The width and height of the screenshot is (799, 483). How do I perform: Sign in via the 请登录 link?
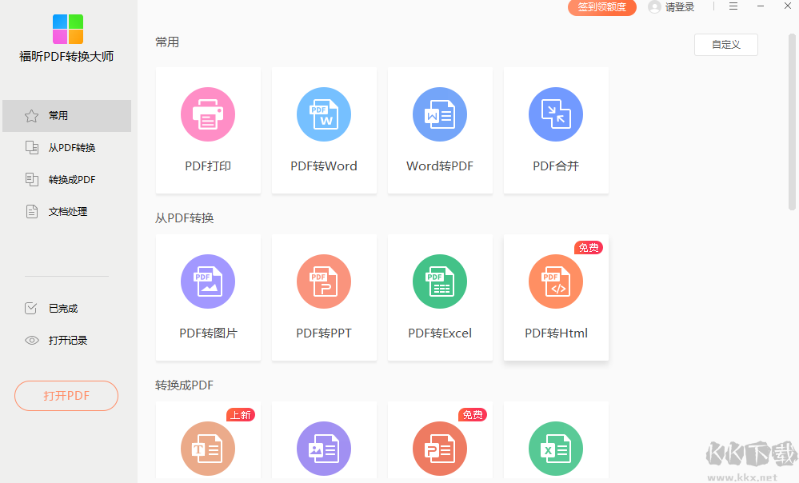pyautogui.click(x=677, y=6)
